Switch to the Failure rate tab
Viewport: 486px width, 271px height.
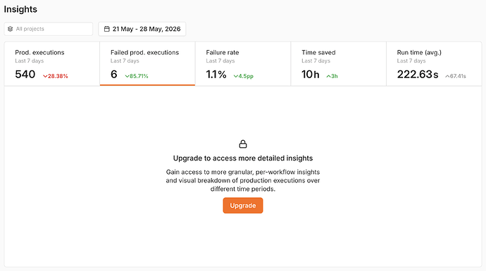click(x=243, y=64)
